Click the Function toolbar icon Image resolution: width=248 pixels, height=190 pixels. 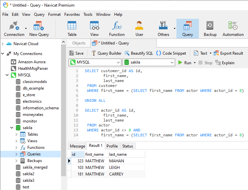tap(117, 29)
